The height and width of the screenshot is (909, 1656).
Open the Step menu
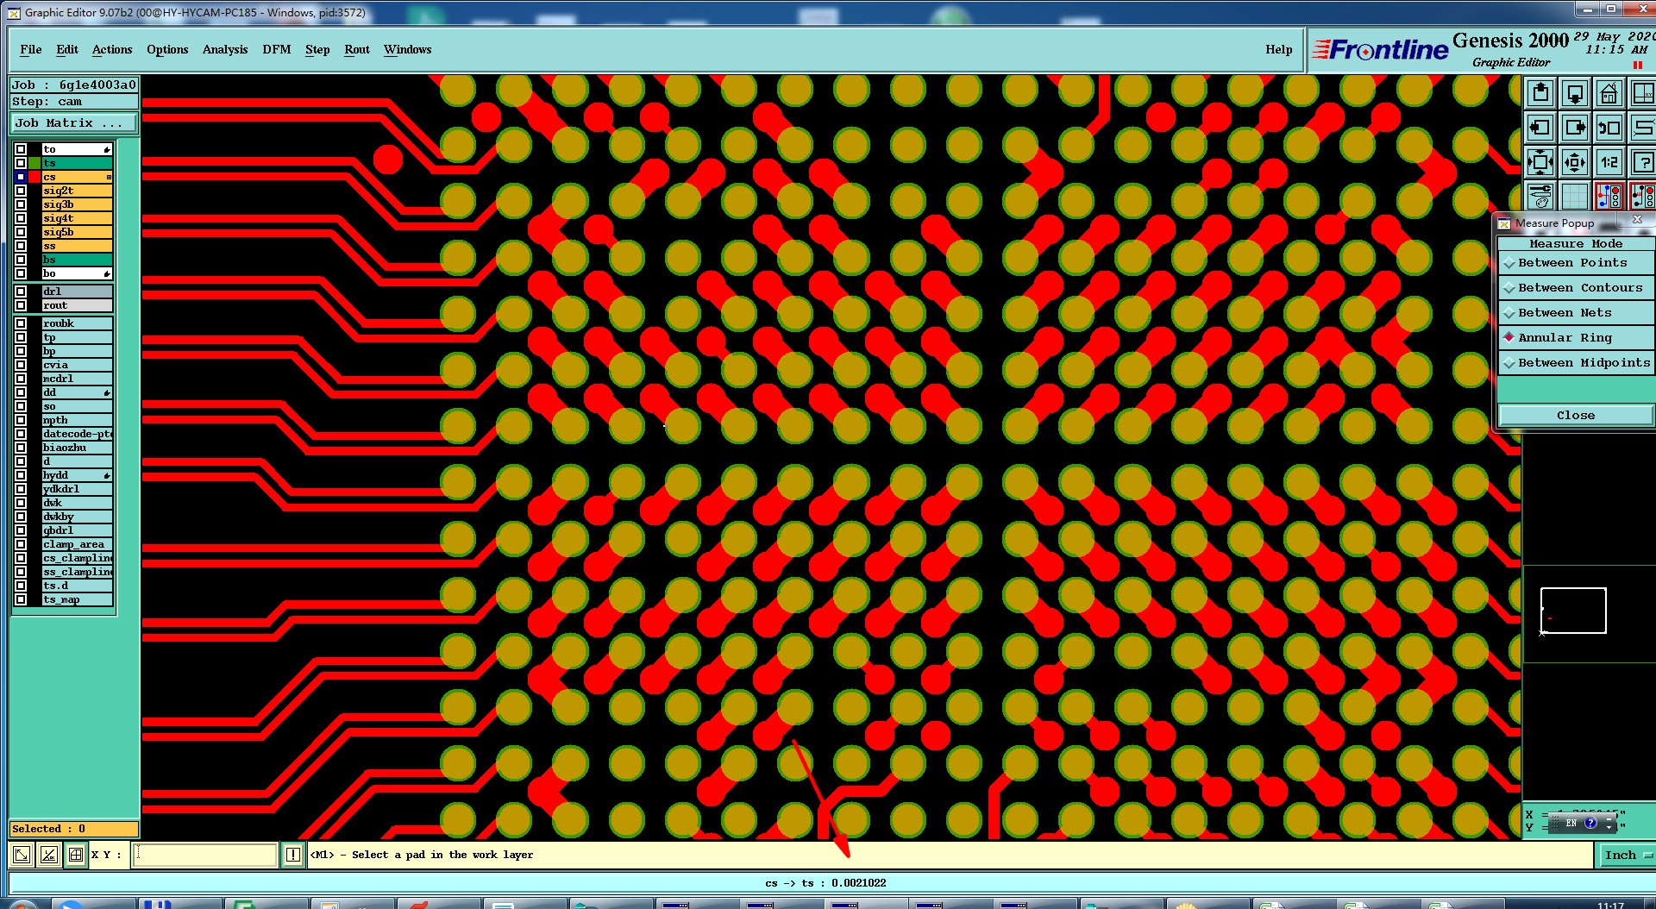pos(317,49)
